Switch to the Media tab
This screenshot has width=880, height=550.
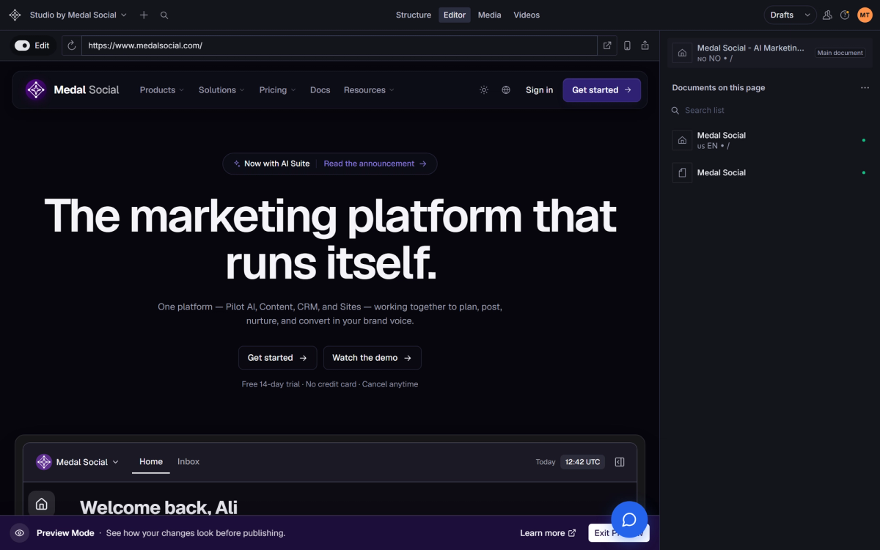click(x=490, y=15)
